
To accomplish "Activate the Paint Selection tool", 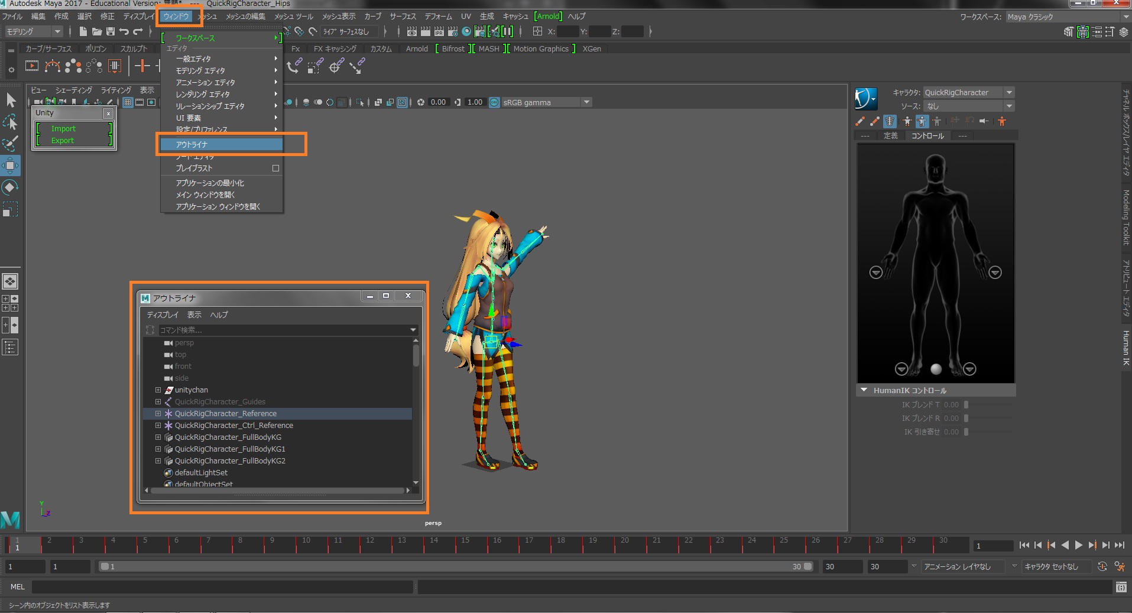I will pyautogui.click(x=11, y=144).
